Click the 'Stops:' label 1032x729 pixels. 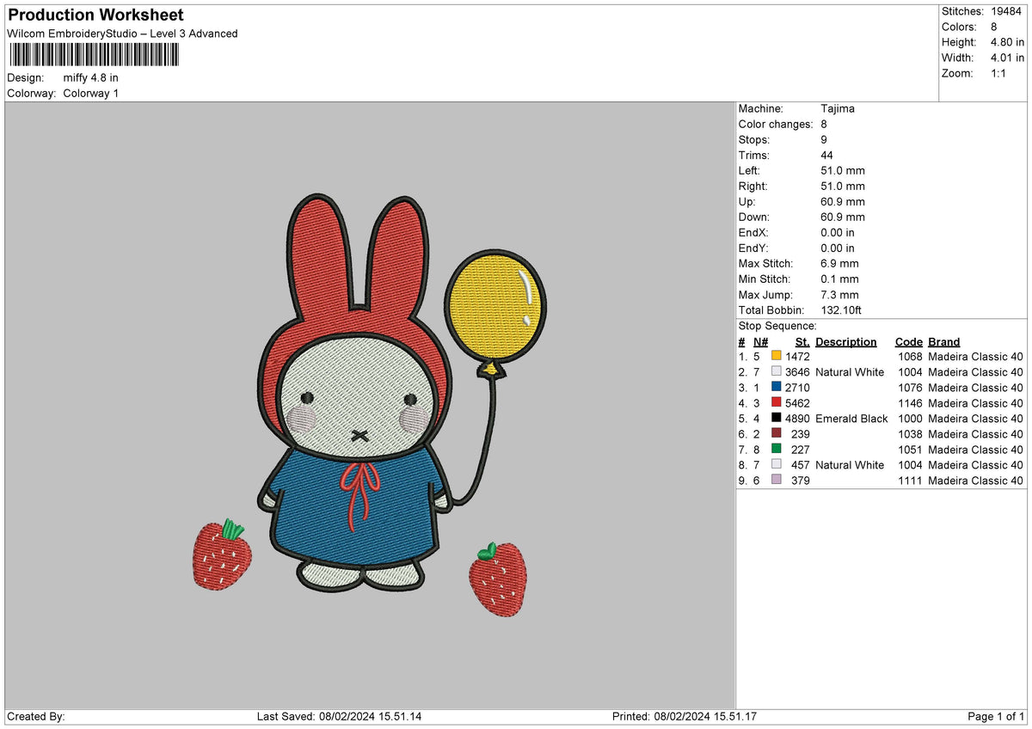pos(754,140)
